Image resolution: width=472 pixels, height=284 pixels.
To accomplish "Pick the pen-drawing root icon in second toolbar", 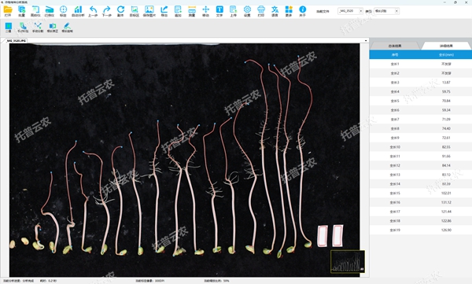I will [67, 27].
